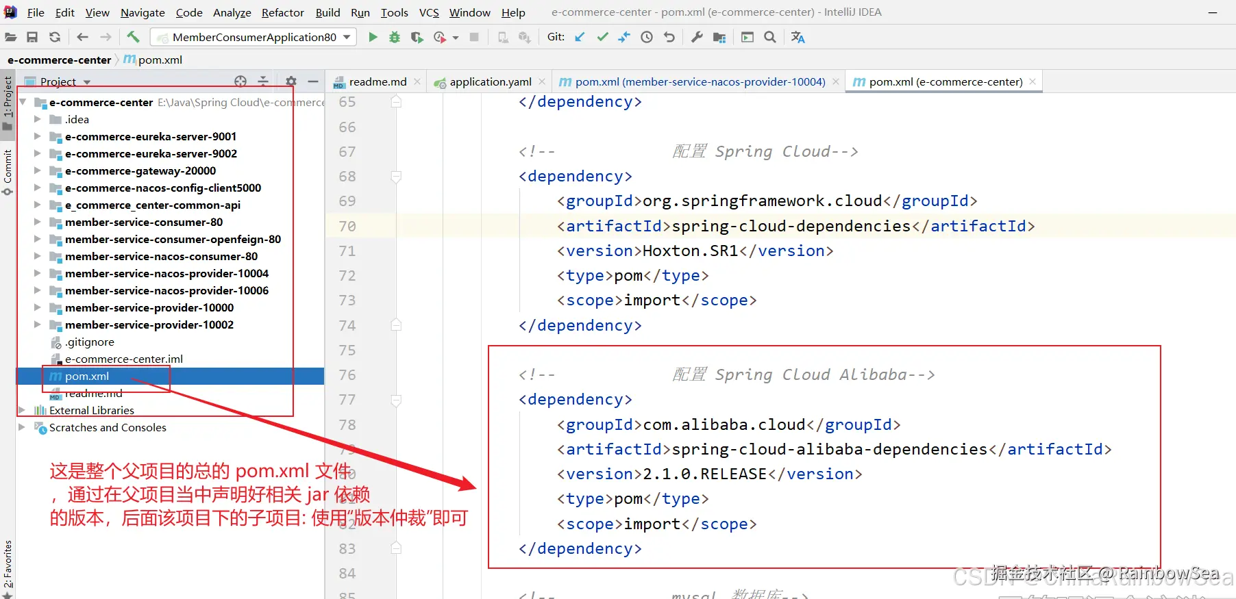
Task: Open the profiler dropdown arrow
Action: click(x=456, y=38)
